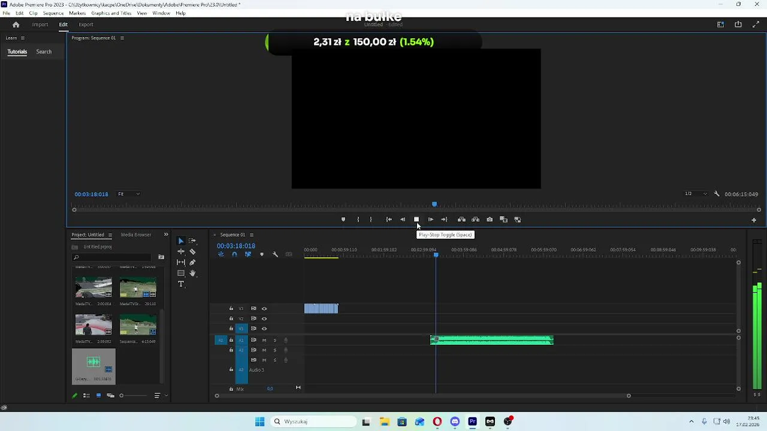Image resolution: width=767 pixels, height=431 pixels.
Task: Open the Fit zoom level dropdown
Action: (x=129, y=194)
